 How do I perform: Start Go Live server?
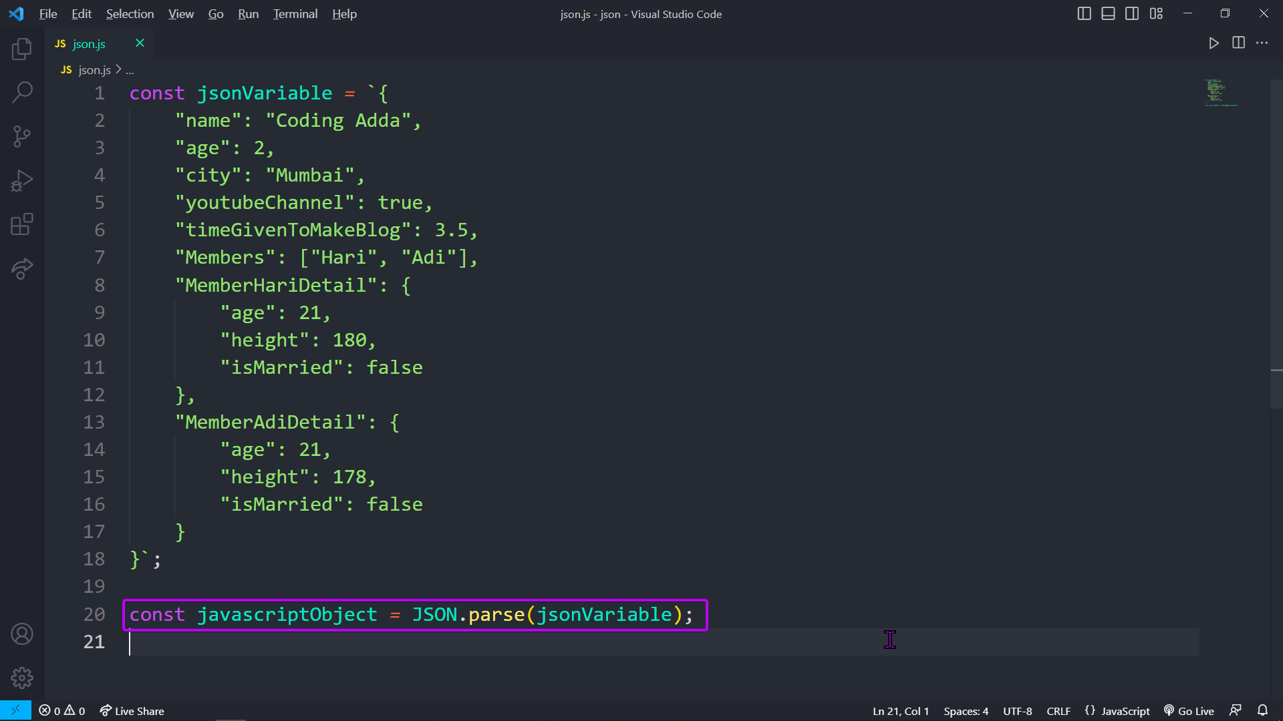pyautogui.click(x=1189, y=711)
